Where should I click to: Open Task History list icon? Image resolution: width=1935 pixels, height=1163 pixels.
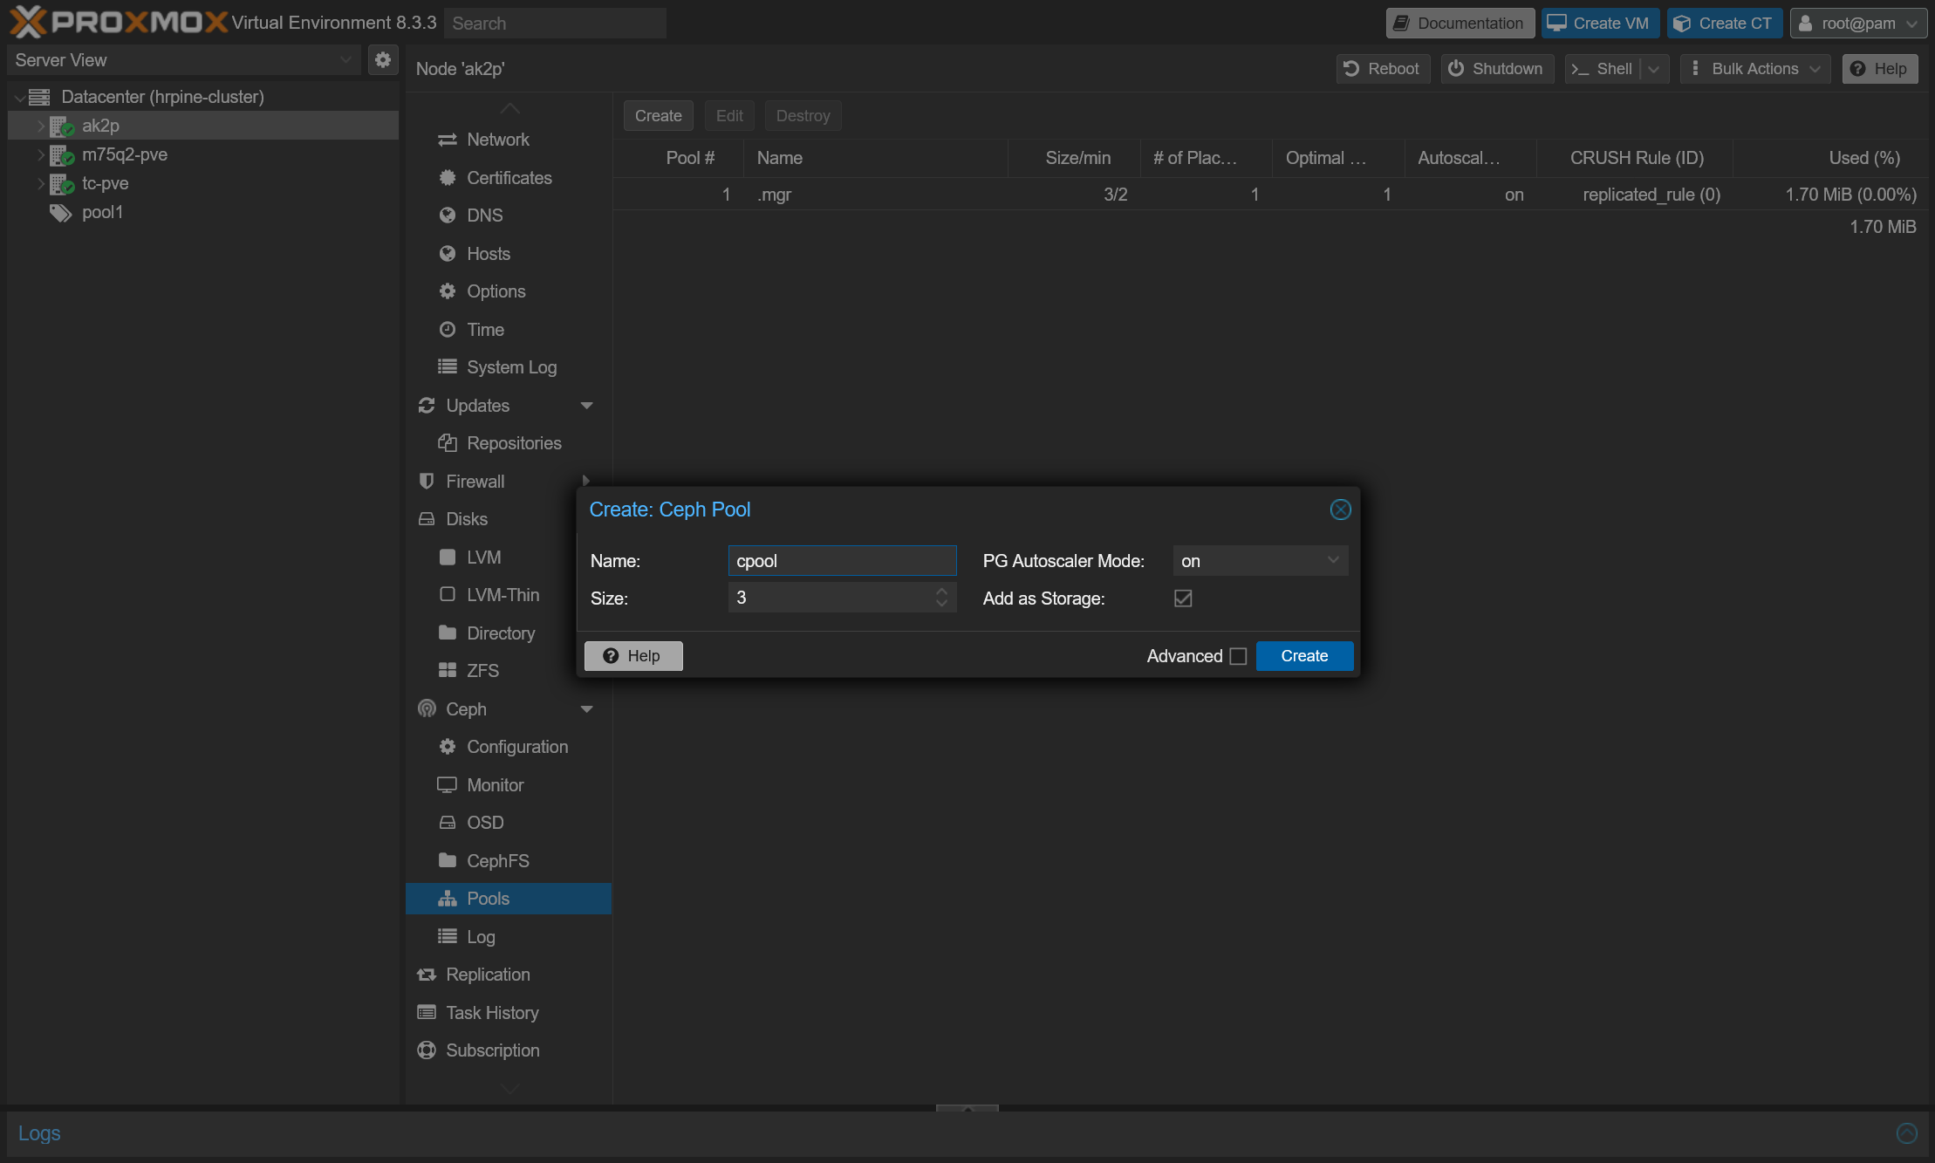(427, 1013)
